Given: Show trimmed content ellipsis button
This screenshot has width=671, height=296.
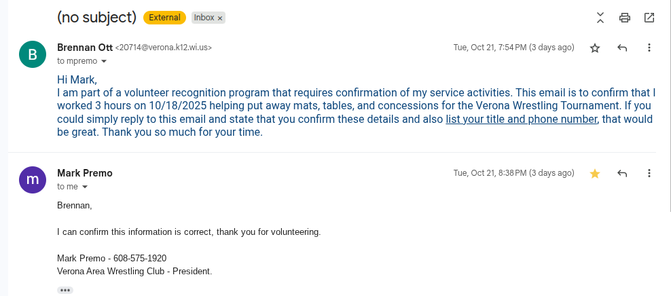Looking at the screenshot, I should [x=65, y=290].
